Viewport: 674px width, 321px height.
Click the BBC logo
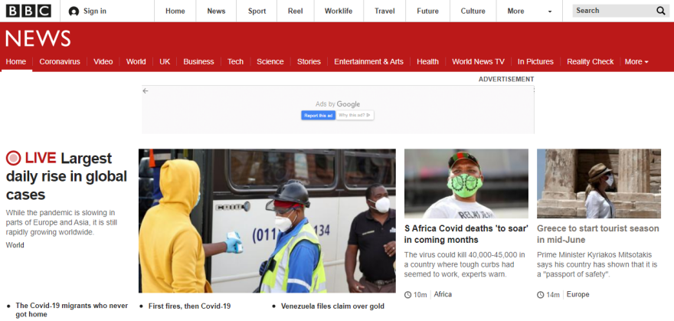click(x=28, y=11)
